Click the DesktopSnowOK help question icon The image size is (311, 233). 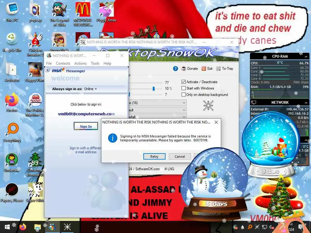(175, 69)
